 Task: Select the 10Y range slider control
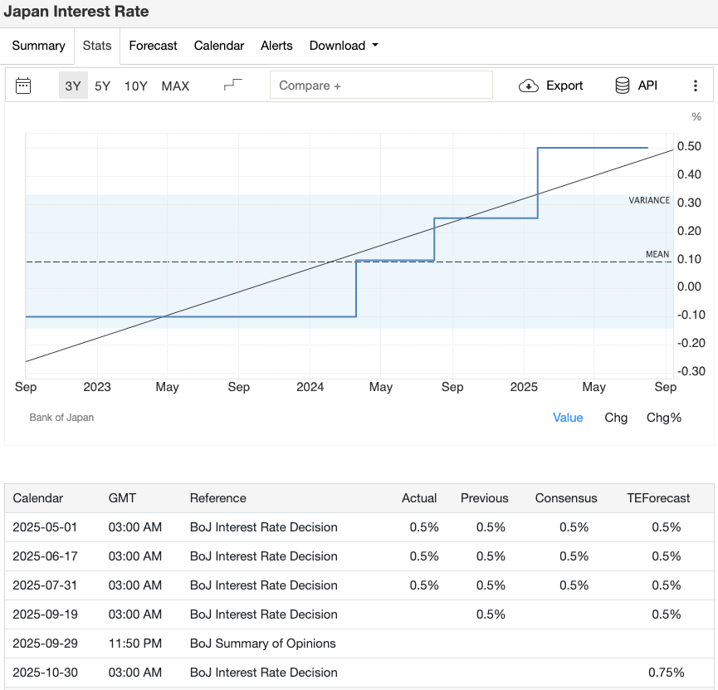click(135, 85)
